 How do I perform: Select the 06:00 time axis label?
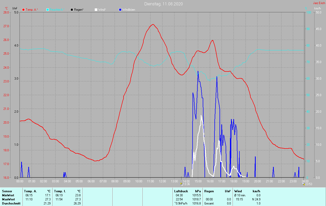pos(91,181)
